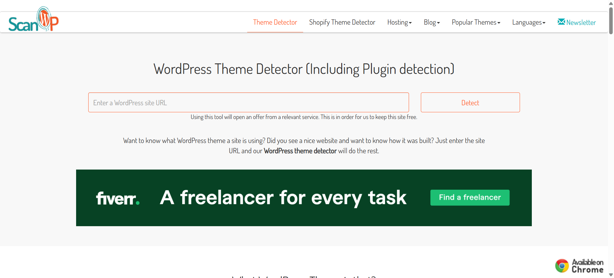Screen dimensions: 614x278
Task: Open the Blog dropdown menu
Action: point(432,22)
